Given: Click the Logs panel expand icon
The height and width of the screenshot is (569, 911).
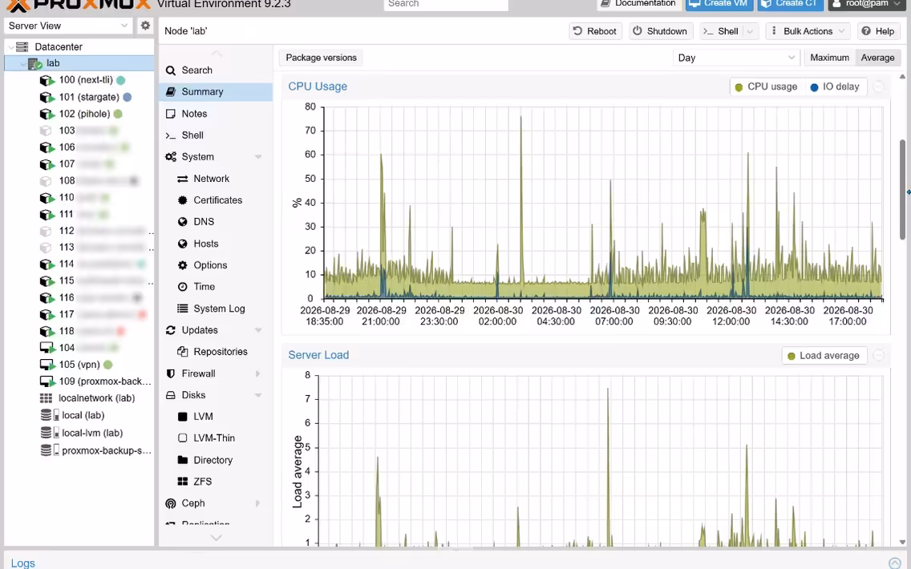Looking at the screenshot, I should tap(895, 563).
